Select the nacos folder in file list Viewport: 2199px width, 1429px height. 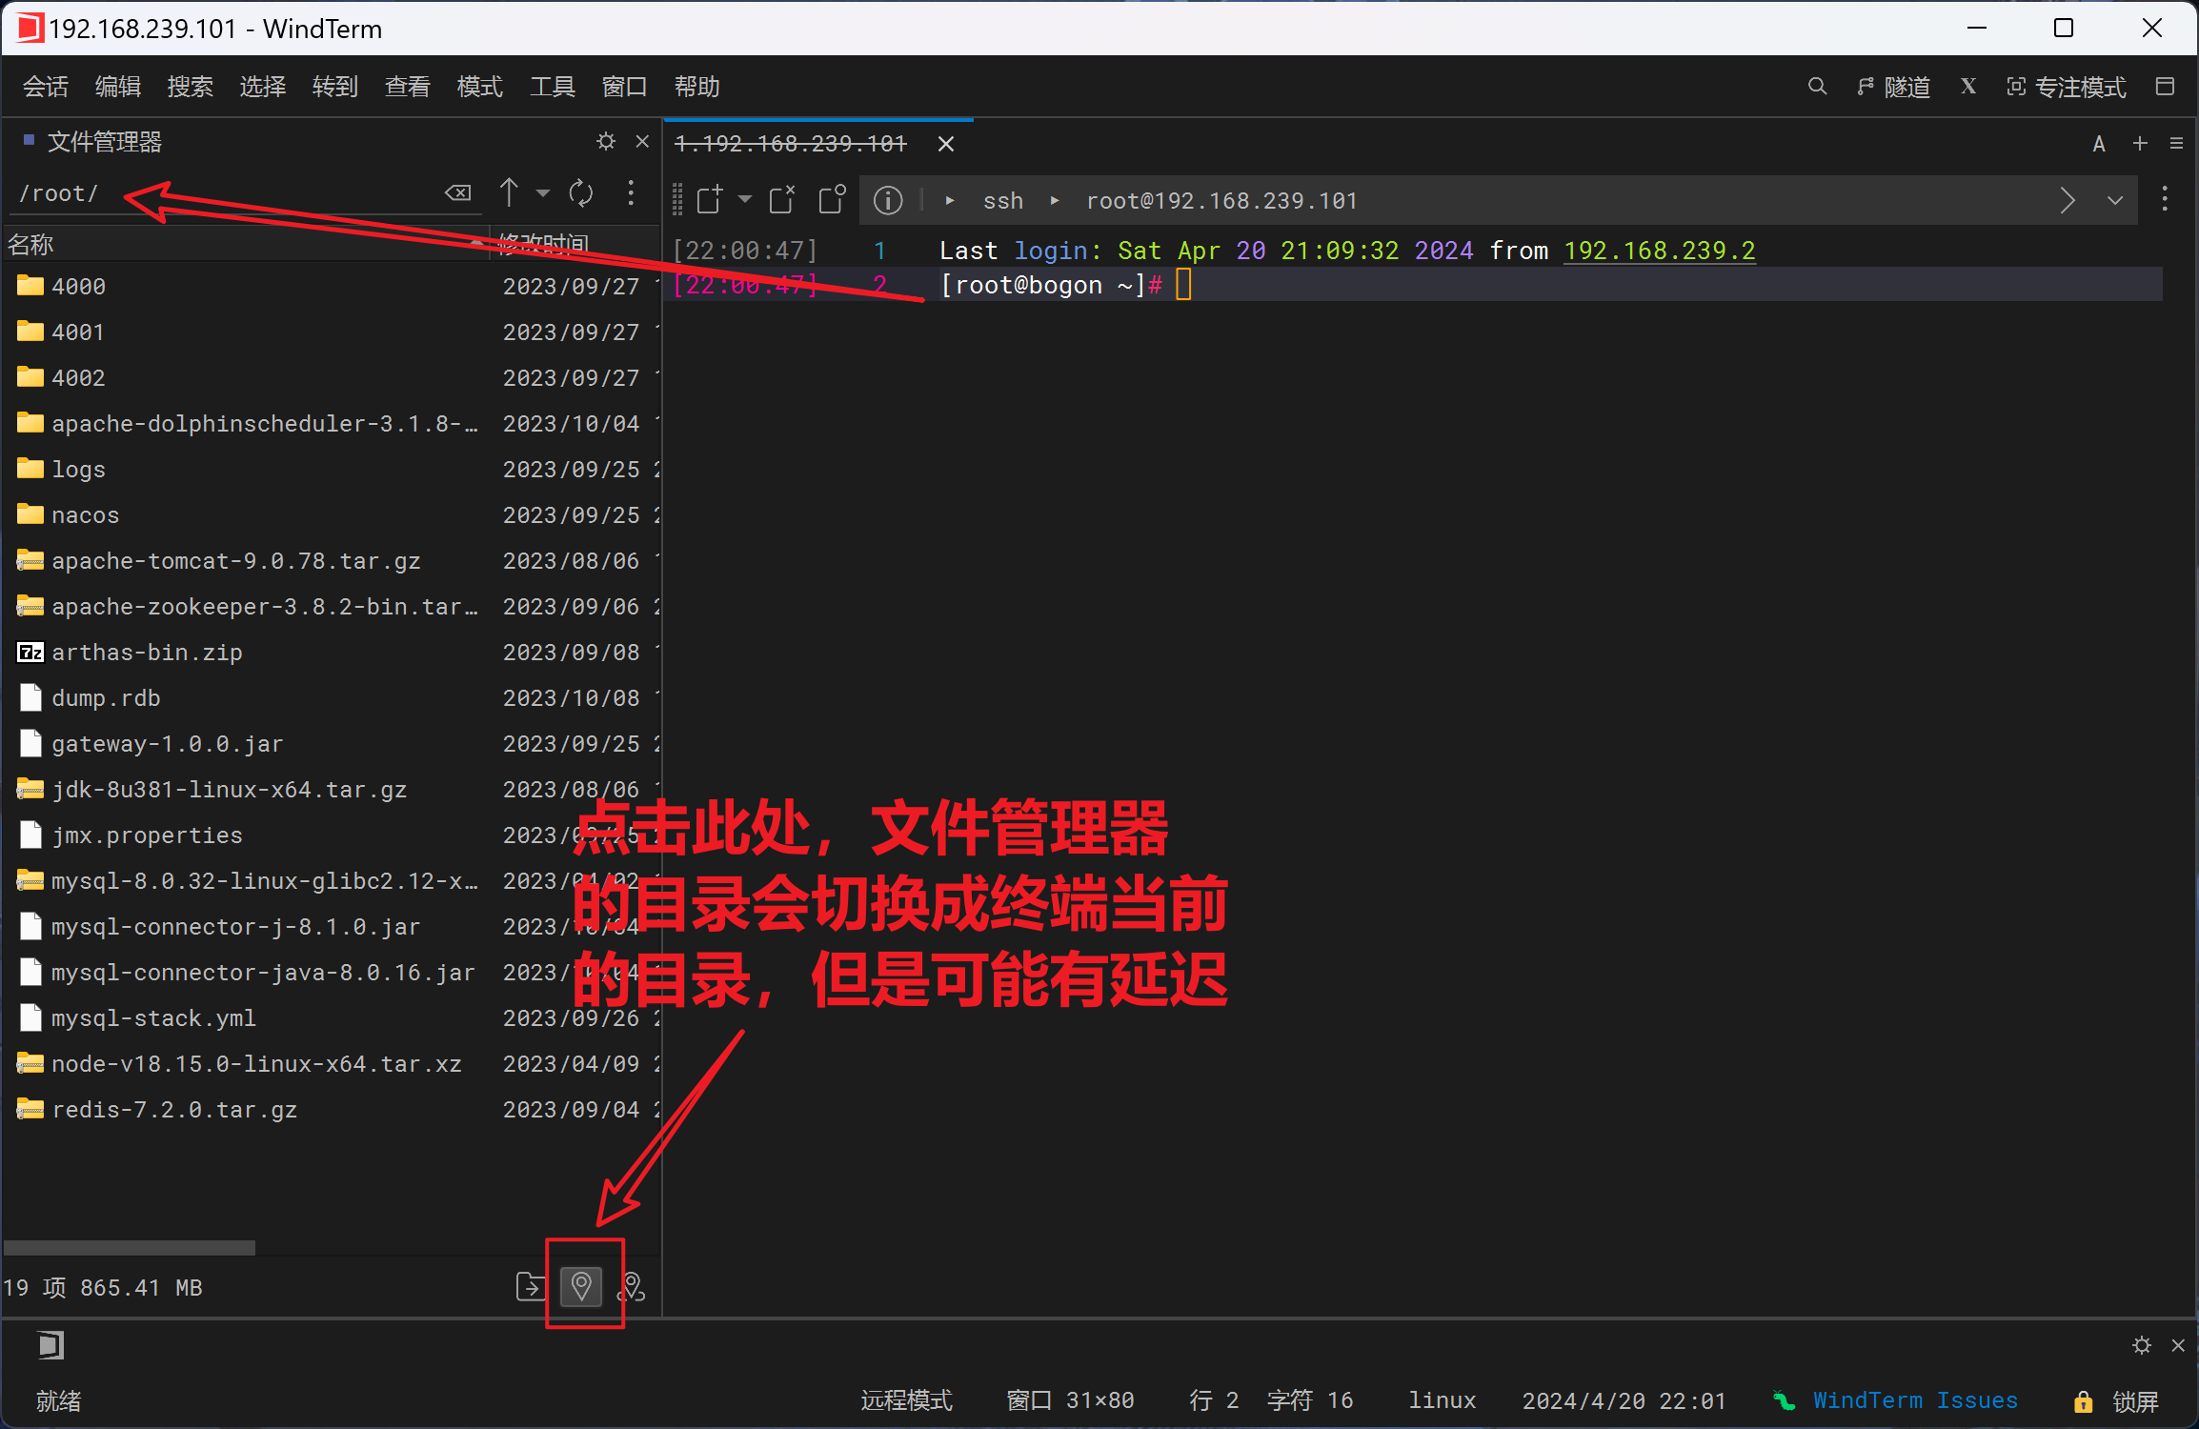click(x=86, y=515)
